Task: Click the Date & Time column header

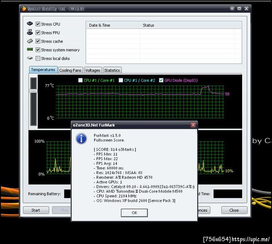Action: 113,25
